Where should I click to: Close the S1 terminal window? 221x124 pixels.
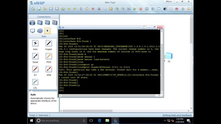[x=160, y=27]
